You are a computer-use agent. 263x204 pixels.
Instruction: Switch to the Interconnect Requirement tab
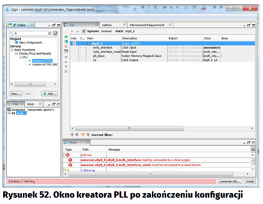[x=147, y=25]
